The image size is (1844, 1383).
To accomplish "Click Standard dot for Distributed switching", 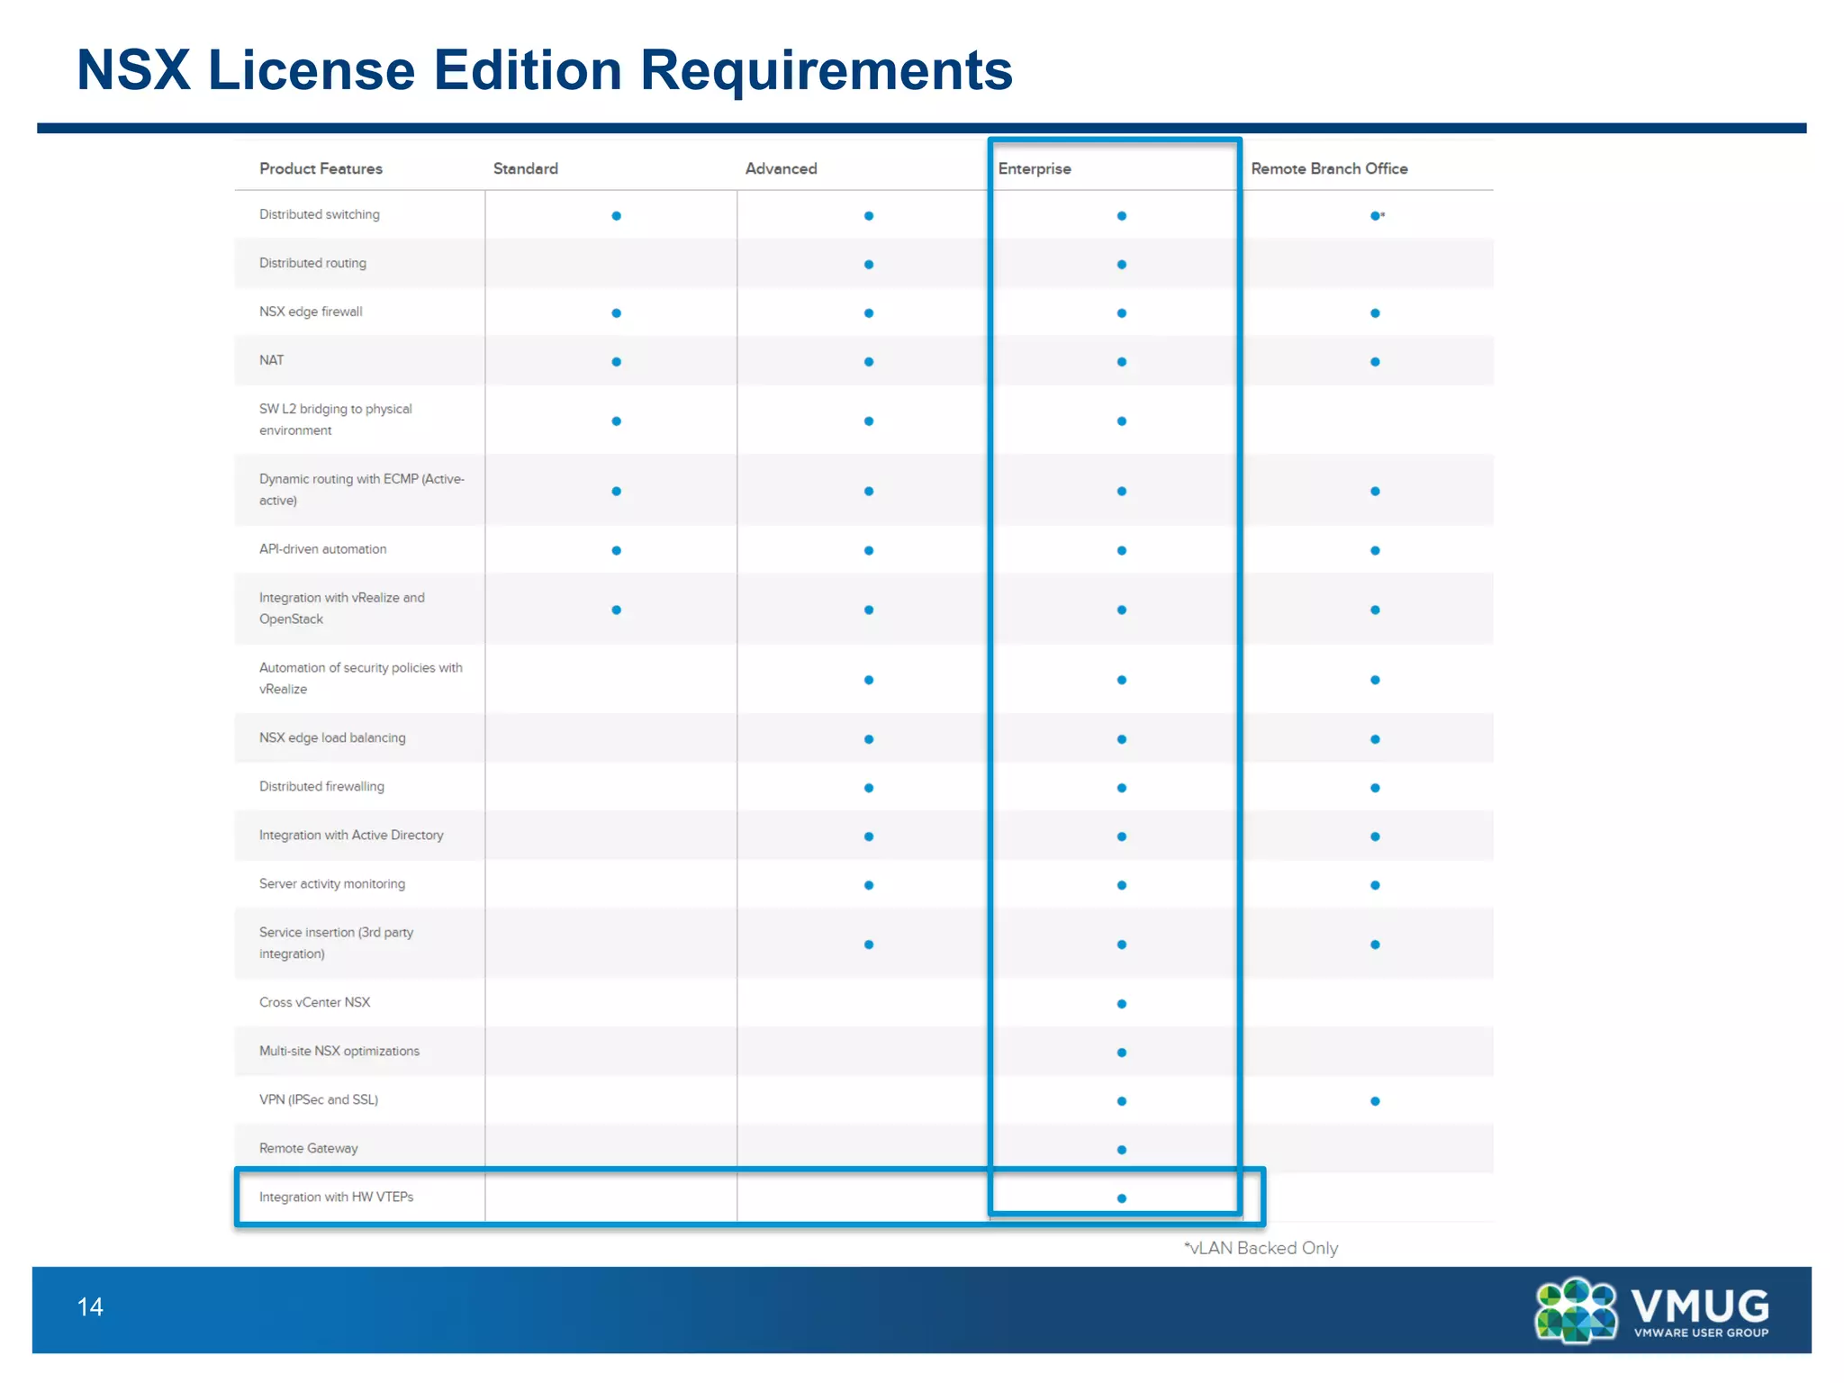I will coord(617,216).
